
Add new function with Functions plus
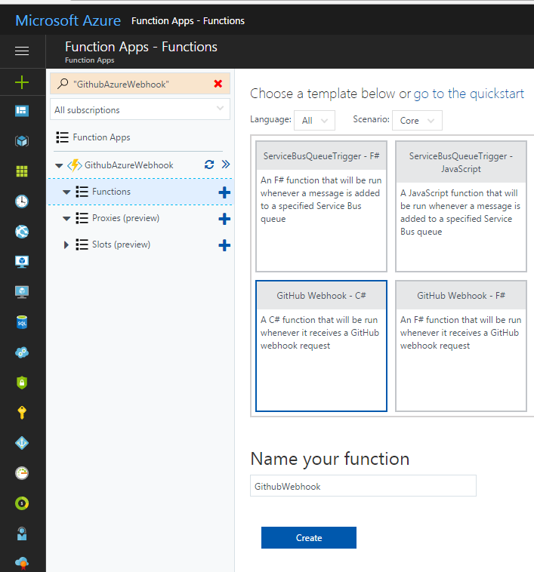(x=224, y=192)
